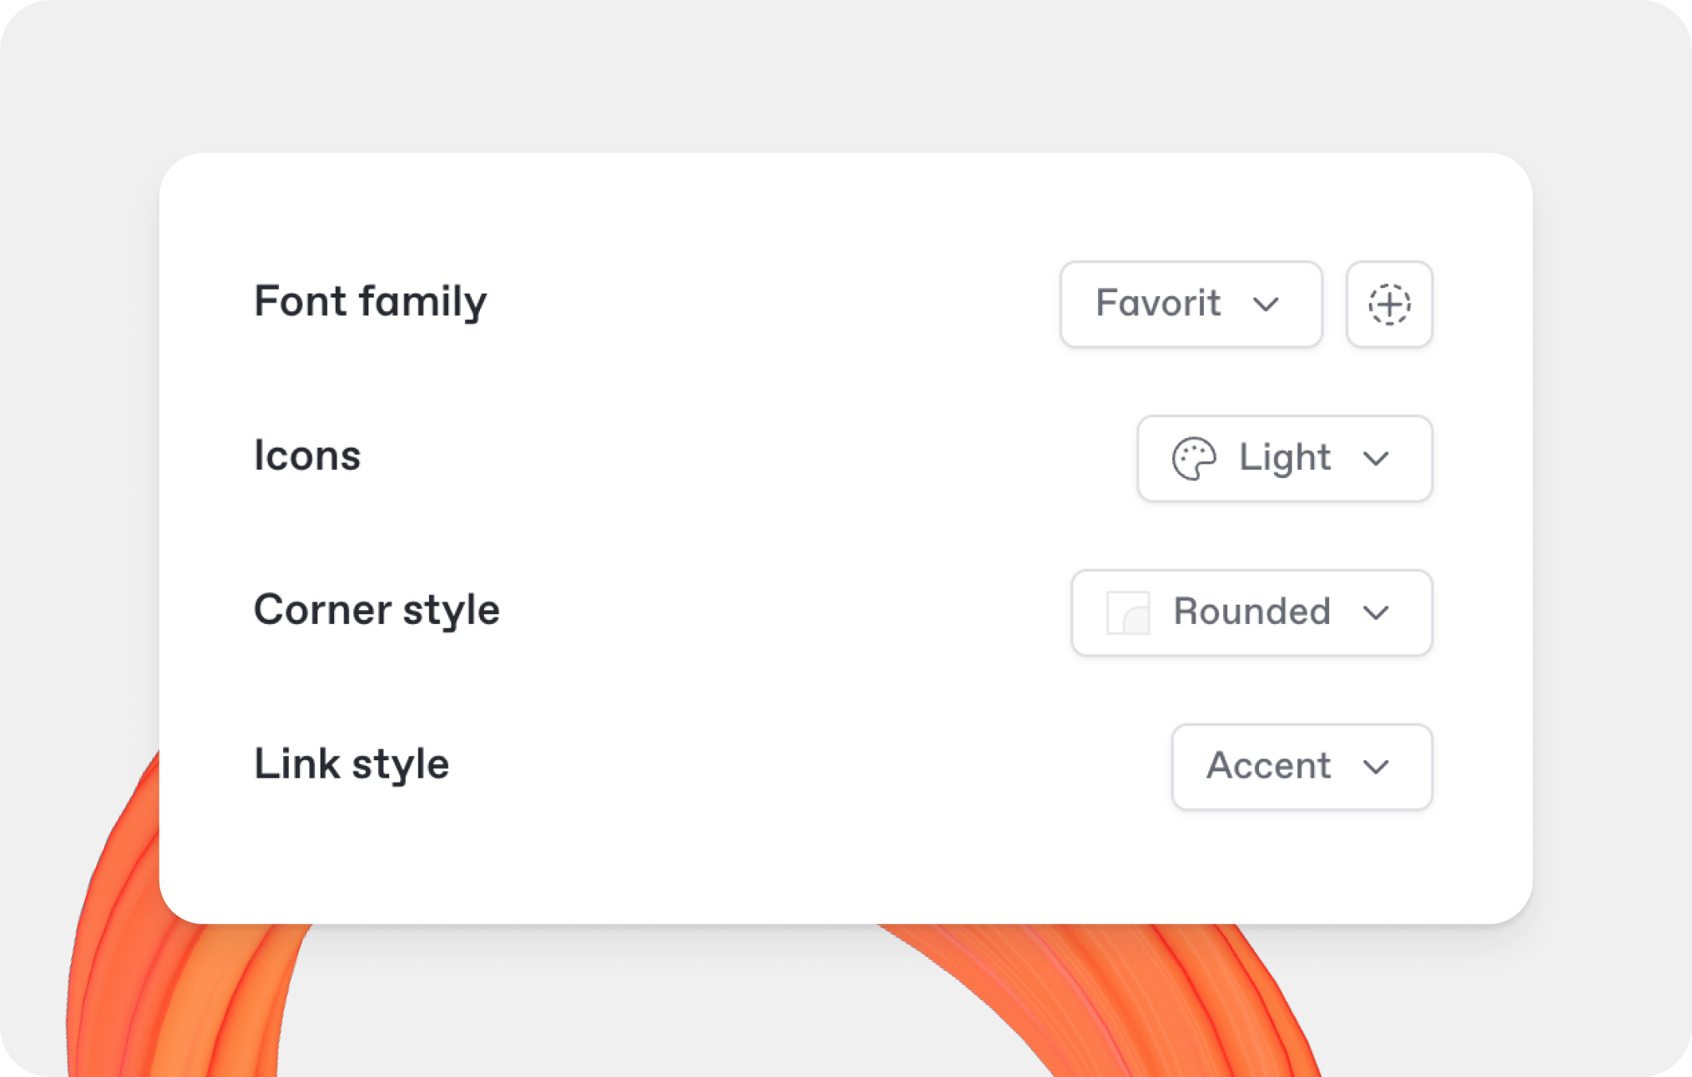Image resolution: width=1692 pixels, height=1077 pixels.
Task: Click the chevron arrow inside the Accent selector
Action: pos(1375,767)
